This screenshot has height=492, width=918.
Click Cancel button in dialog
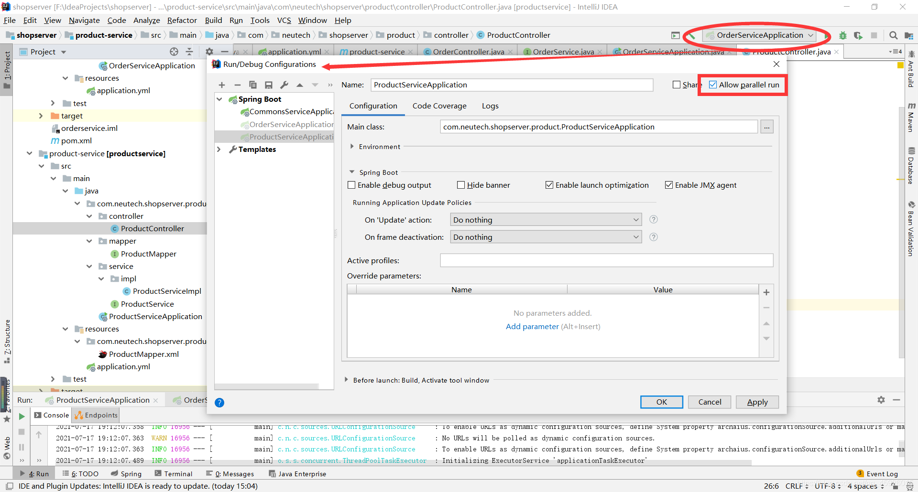click(710, 402)
